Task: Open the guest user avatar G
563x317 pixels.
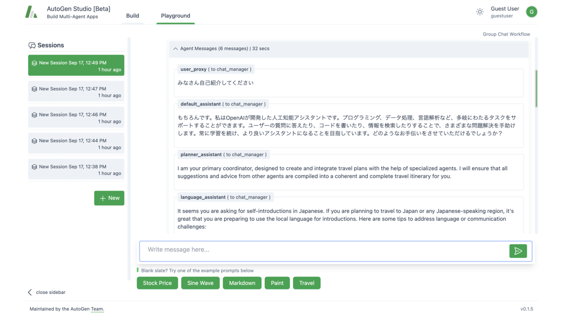Action: [532, 12]
